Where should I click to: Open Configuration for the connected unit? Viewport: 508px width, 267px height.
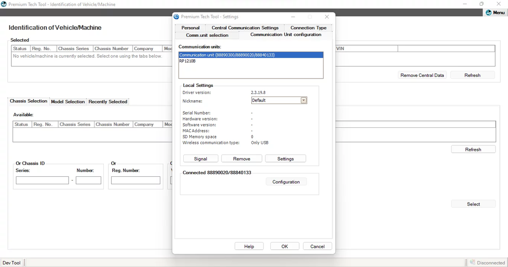point(286,182)
